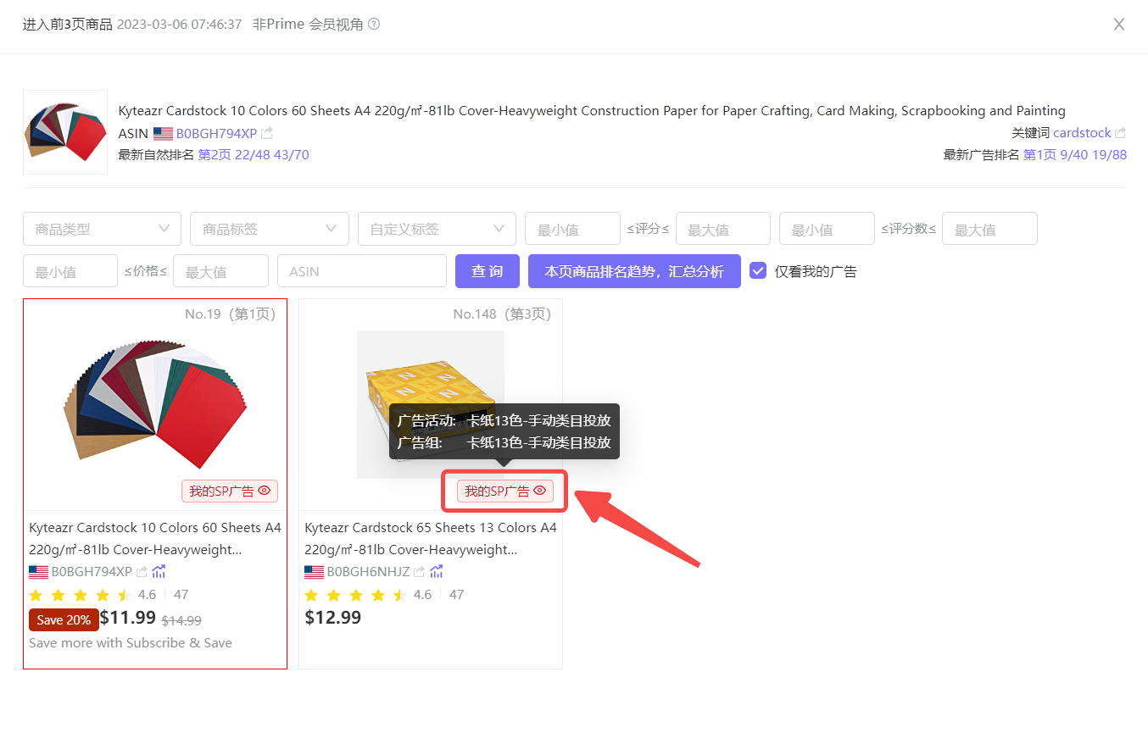This screenshot has width=1148, height=744.
Task: Open the 自定义标签 dropdown
Action: pyautogui.click(x=437, y=228)
